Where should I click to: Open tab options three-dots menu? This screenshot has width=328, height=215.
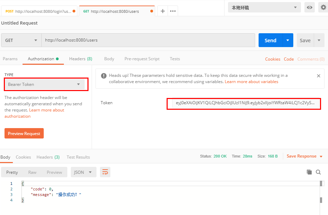tap(173, 11)
